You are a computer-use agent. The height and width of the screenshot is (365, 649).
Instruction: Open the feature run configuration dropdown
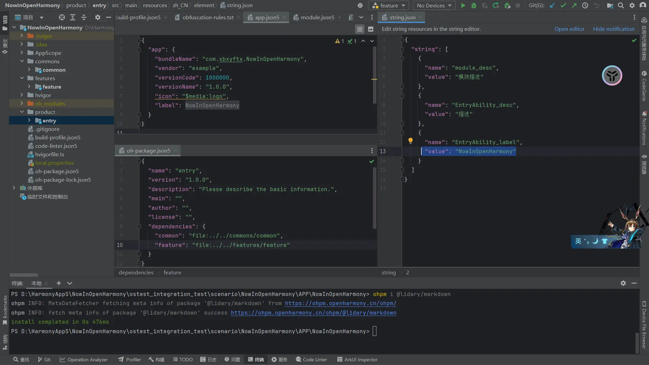click(x=389, y=5)
